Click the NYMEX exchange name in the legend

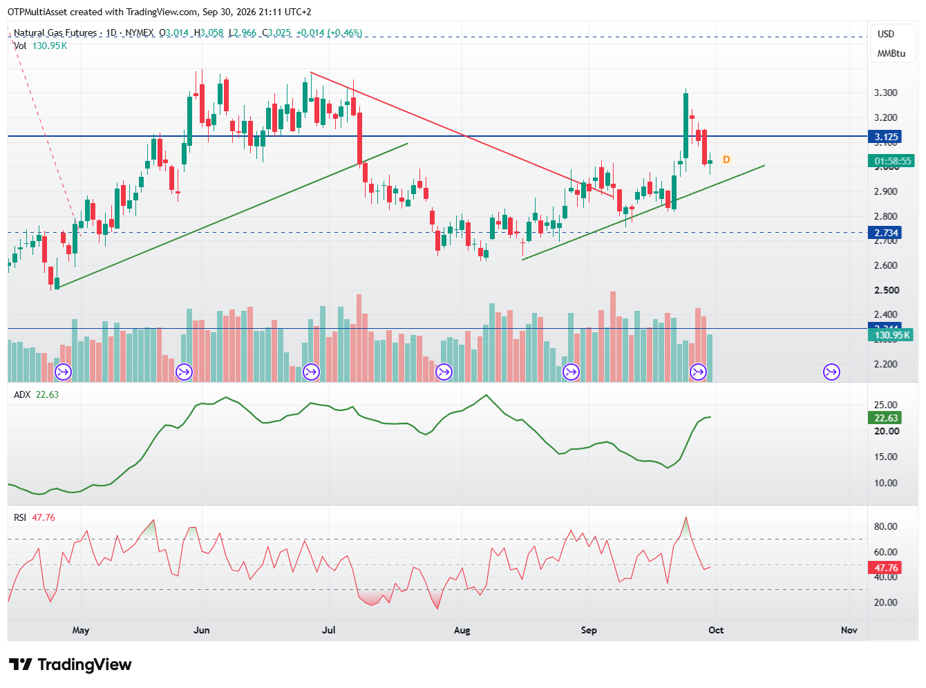point(140,32)
